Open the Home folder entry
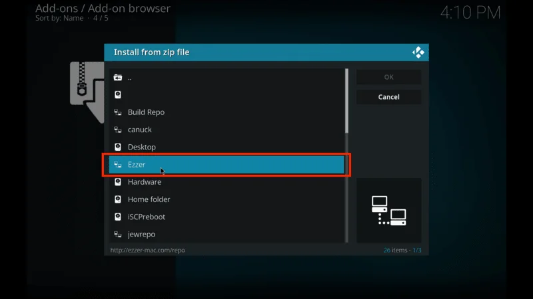 coord(149,199)
